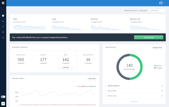Open the dashboard icon in sidebar
The height and width of the screenshot is (107, 169).
[x=3, y=16]
